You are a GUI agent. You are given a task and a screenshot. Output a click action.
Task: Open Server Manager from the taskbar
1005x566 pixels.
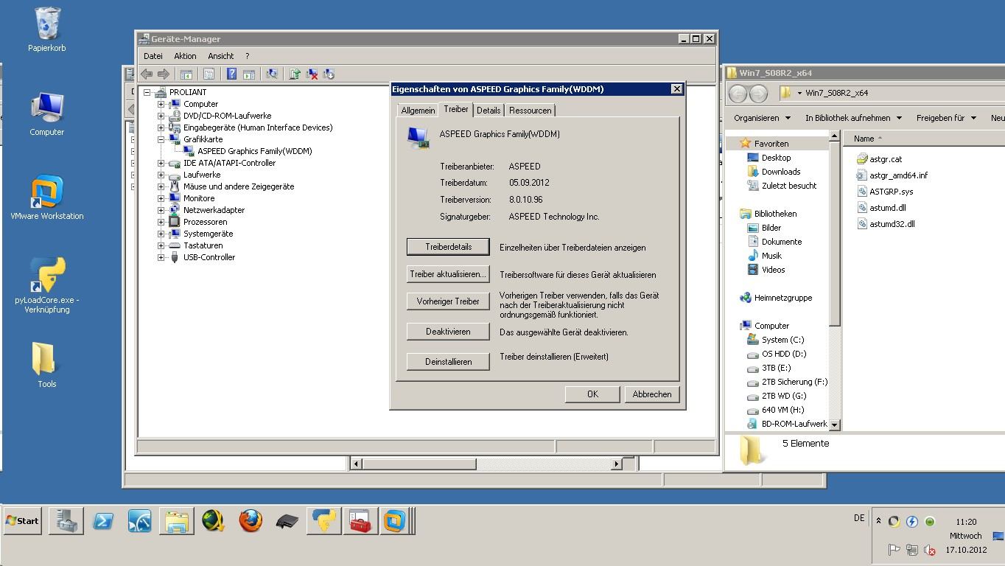66,521
